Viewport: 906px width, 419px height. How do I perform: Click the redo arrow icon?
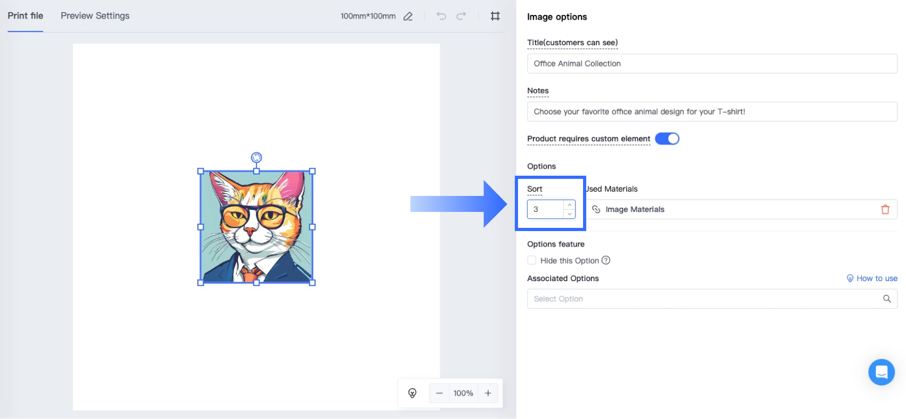[462, 16]
